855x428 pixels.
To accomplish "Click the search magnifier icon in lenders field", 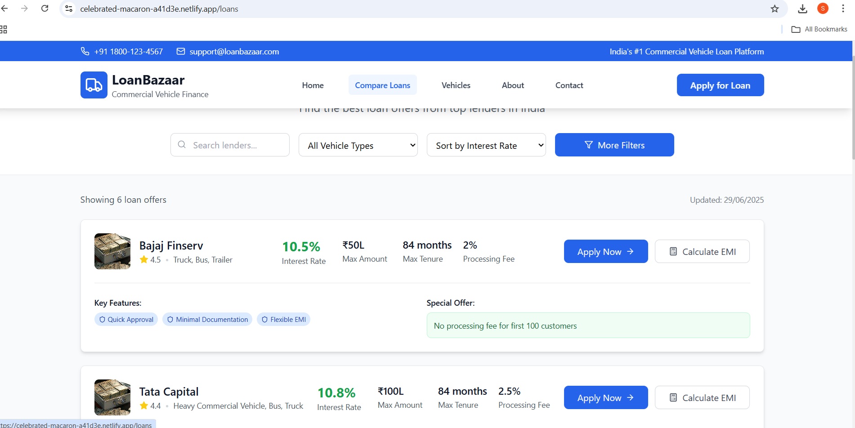I will coord(182,144).
